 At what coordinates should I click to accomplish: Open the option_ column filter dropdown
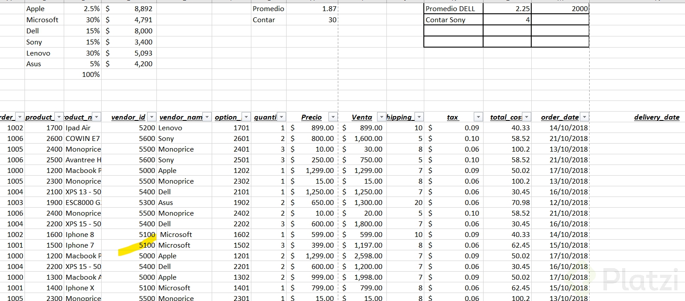pos(246,117)
